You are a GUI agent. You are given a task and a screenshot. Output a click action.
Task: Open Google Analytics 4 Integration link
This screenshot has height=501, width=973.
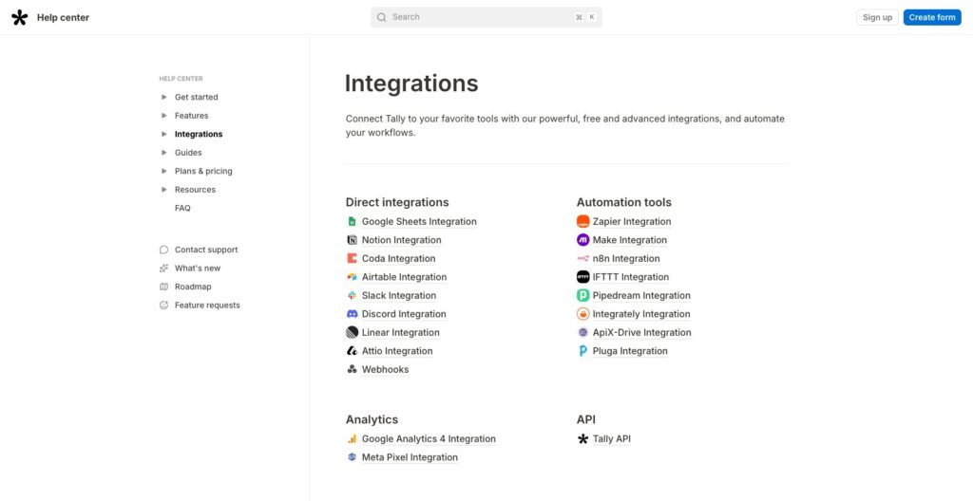coord(429,439)
